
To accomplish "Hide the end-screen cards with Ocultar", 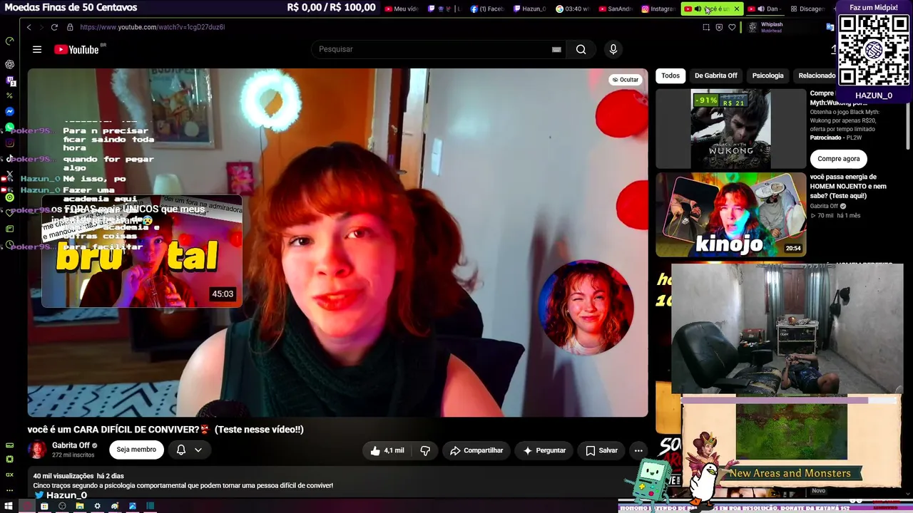I will point(626,80).
